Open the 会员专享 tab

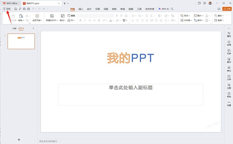coord(150,9)
